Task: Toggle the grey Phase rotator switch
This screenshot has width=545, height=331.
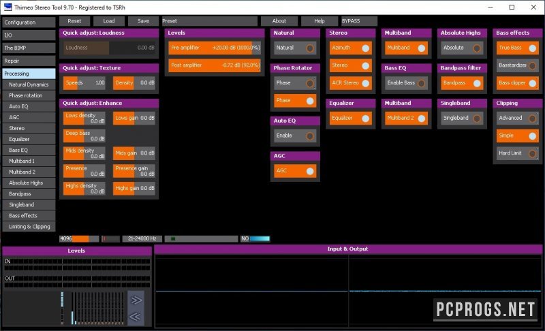Action: click(x=295, y=83)
